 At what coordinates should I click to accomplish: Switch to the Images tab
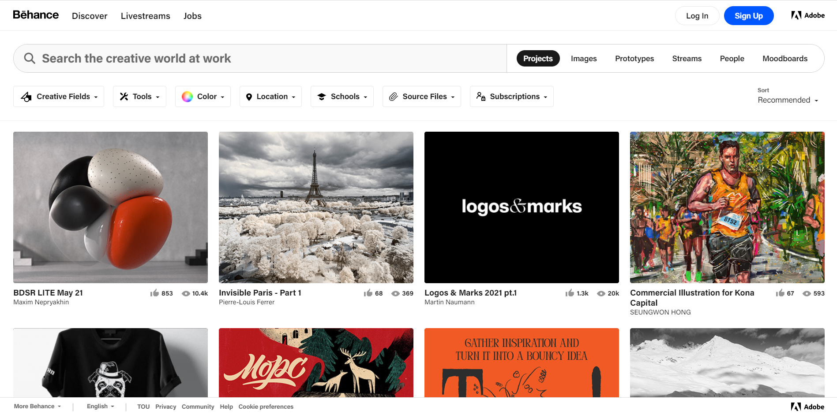584,59
